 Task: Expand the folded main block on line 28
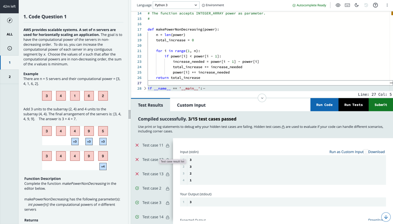[x=145, y=88]
